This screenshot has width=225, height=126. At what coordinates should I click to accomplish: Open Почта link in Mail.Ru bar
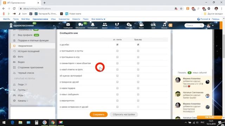[x=15, y=19]
